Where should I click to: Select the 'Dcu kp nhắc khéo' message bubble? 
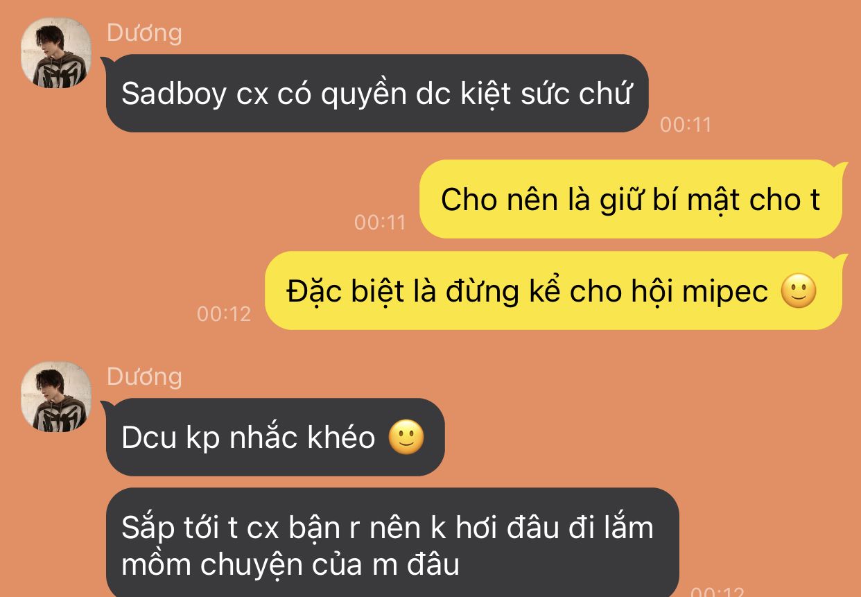click(275, 437)
